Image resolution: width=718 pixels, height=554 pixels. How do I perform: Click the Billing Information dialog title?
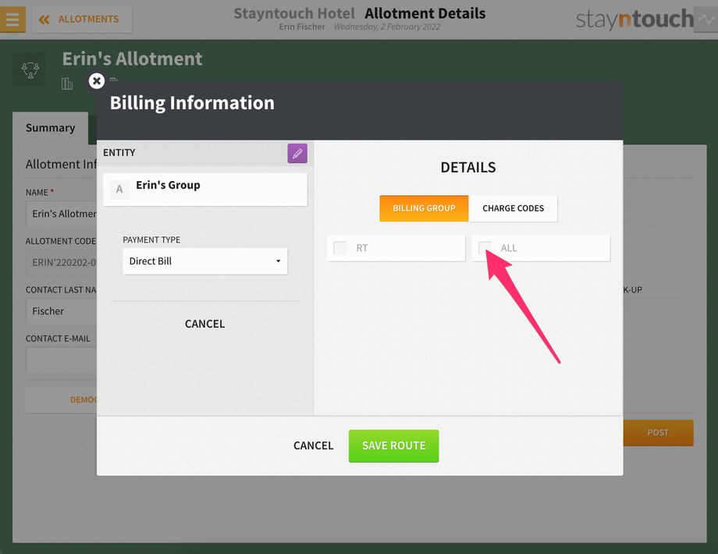192,103
